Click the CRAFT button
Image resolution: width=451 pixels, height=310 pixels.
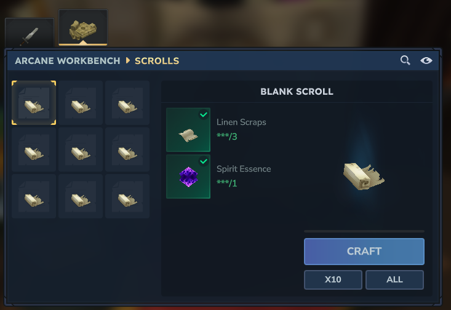click(x=364, y=252)
